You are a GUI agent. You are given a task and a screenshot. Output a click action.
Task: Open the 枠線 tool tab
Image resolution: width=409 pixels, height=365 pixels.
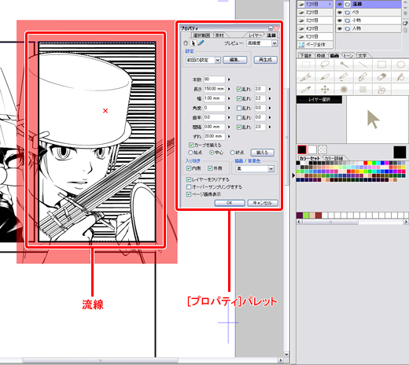tap(321, 56)
